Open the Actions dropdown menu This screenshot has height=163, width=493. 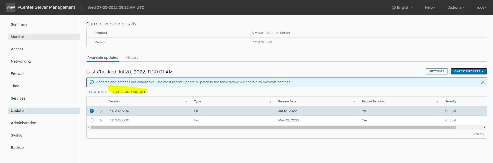pyautogui.click(x=456, y=7)
